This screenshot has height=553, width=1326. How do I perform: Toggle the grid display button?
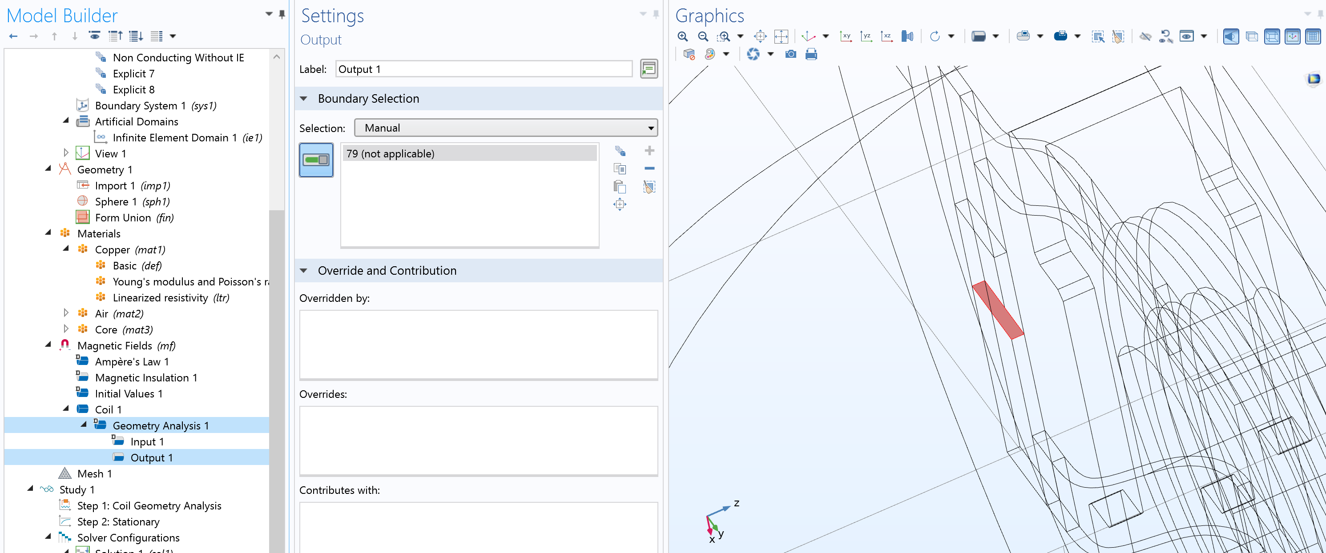(x=1313, y=36)
